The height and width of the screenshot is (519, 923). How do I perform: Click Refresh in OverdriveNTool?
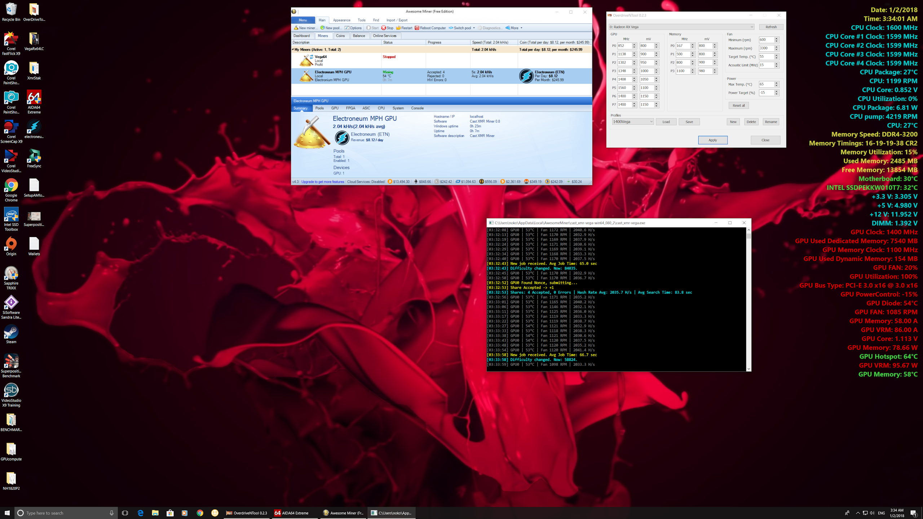(x=771, y=27)
